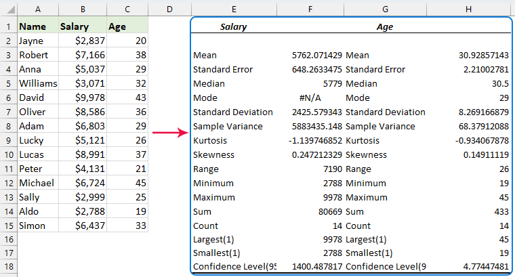
Task: Click the Standard Deviation label for Salary
Action: (232, 112)
